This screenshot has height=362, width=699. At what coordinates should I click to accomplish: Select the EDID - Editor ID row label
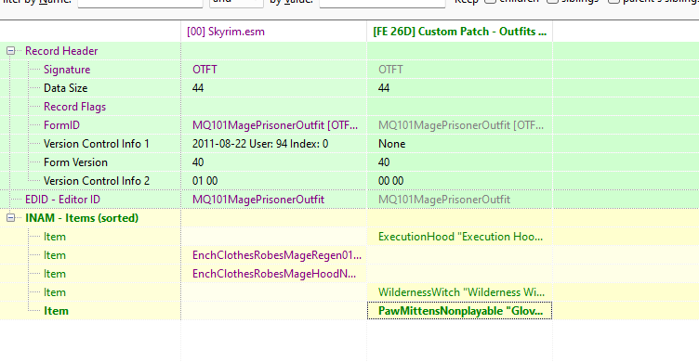pos(62,200)
